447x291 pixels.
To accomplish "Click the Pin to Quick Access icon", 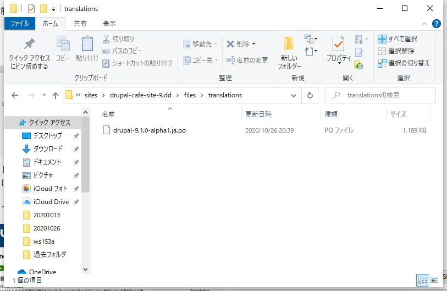I will coord(29,43).
